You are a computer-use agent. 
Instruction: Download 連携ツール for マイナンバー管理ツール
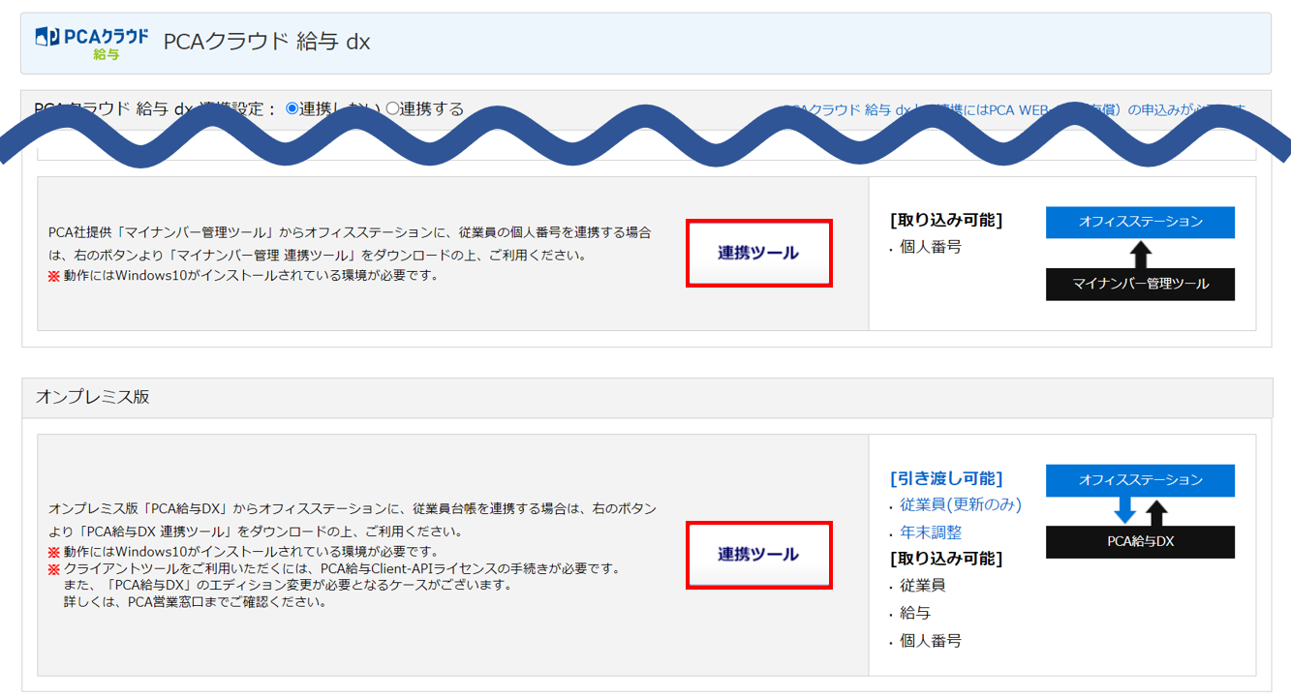(758, 253)
